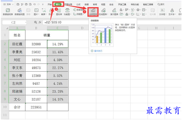Click the redo arrow icon

tap(39, 4)
